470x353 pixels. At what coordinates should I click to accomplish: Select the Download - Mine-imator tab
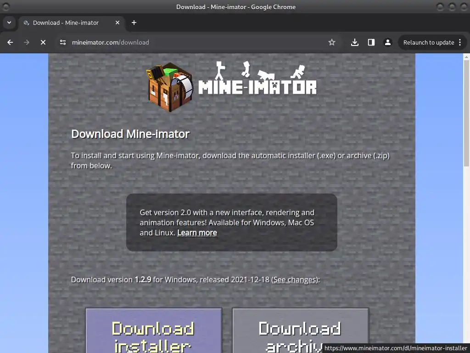click(71, 23)
